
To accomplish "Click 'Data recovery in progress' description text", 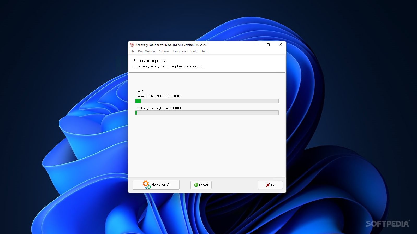I will click(168, 66).
